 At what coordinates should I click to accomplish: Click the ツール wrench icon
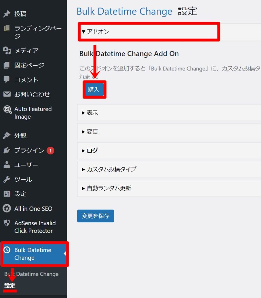6,179
